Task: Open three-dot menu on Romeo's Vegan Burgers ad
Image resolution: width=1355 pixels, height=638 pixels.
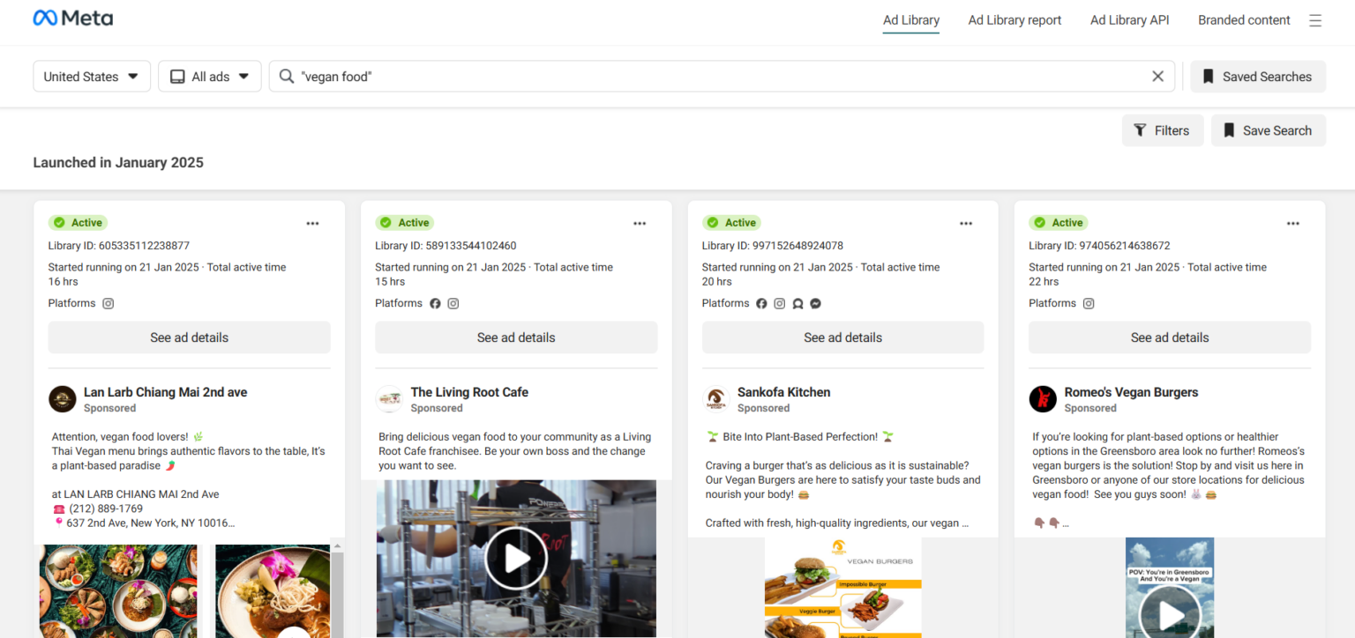Action: point(1293,224)
